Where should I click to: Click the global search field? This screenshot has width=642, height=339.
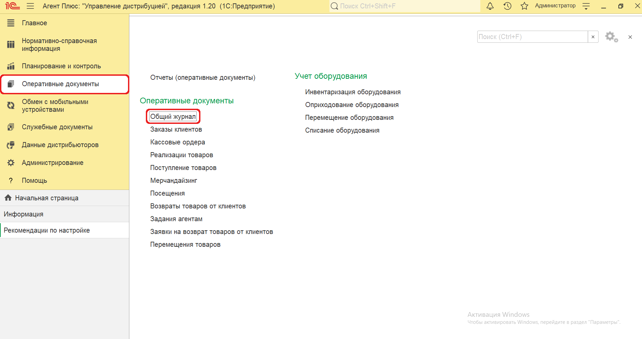404,6
